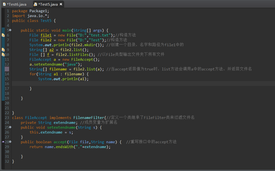275x171 pixels.
Task: Open the warning marker on line 6
Action: click(x=3, y=35)
